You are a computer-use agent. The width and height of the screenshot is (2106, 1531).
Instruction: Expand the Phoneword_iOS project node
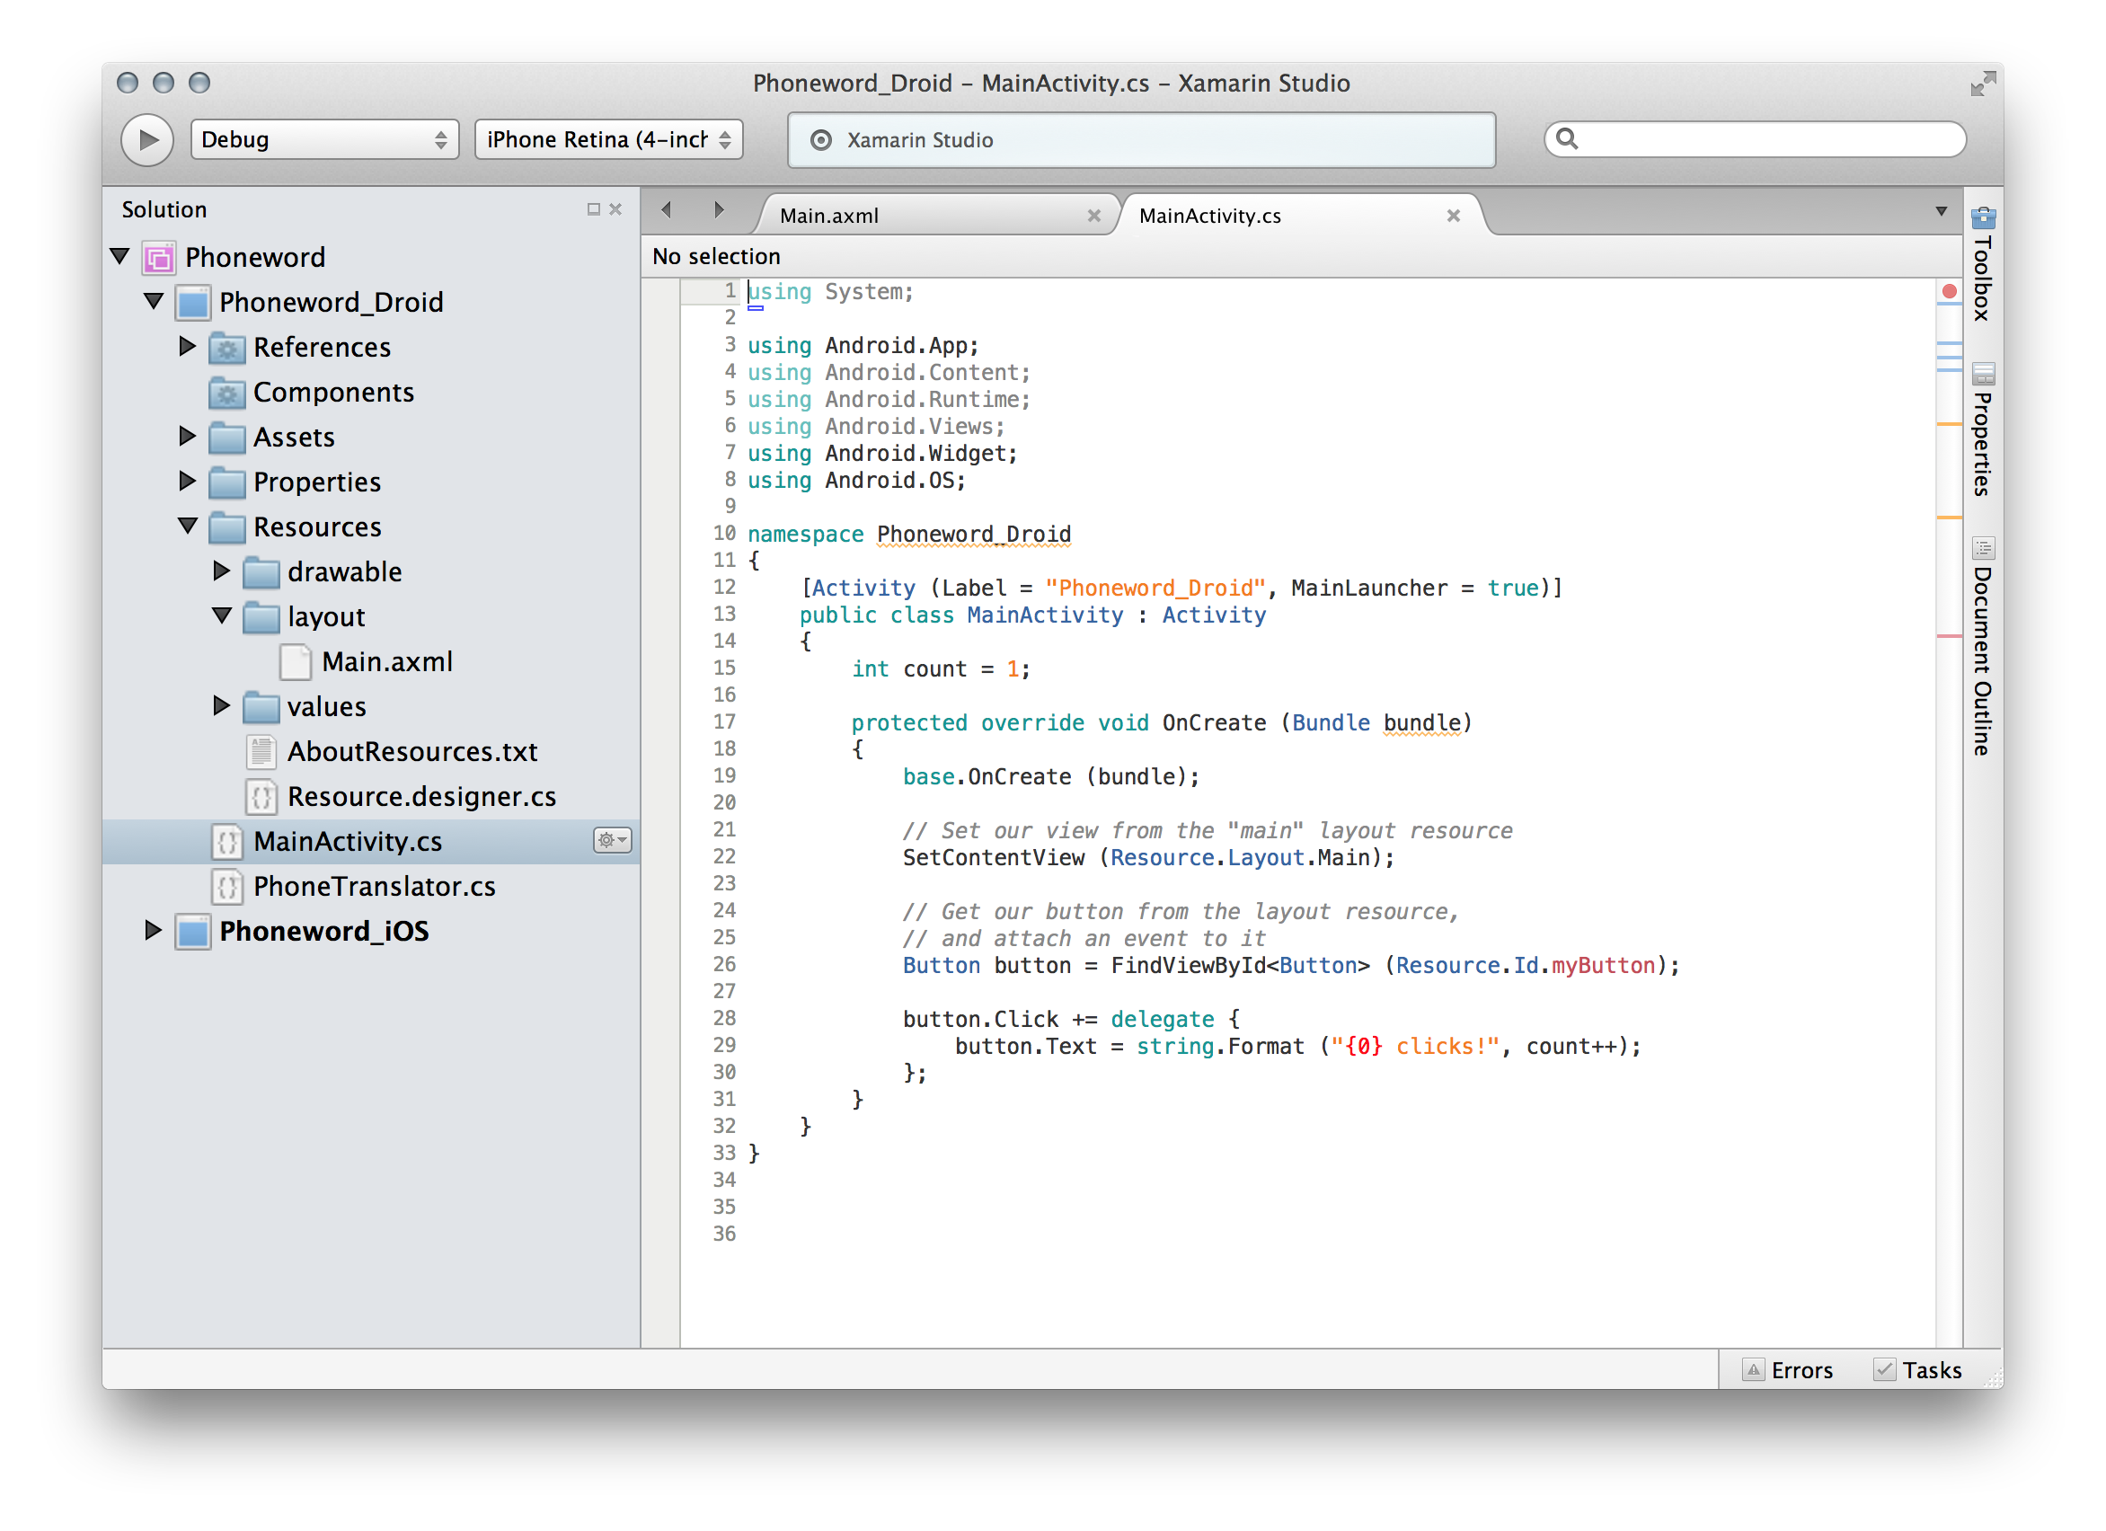click(x=154, y=930)
